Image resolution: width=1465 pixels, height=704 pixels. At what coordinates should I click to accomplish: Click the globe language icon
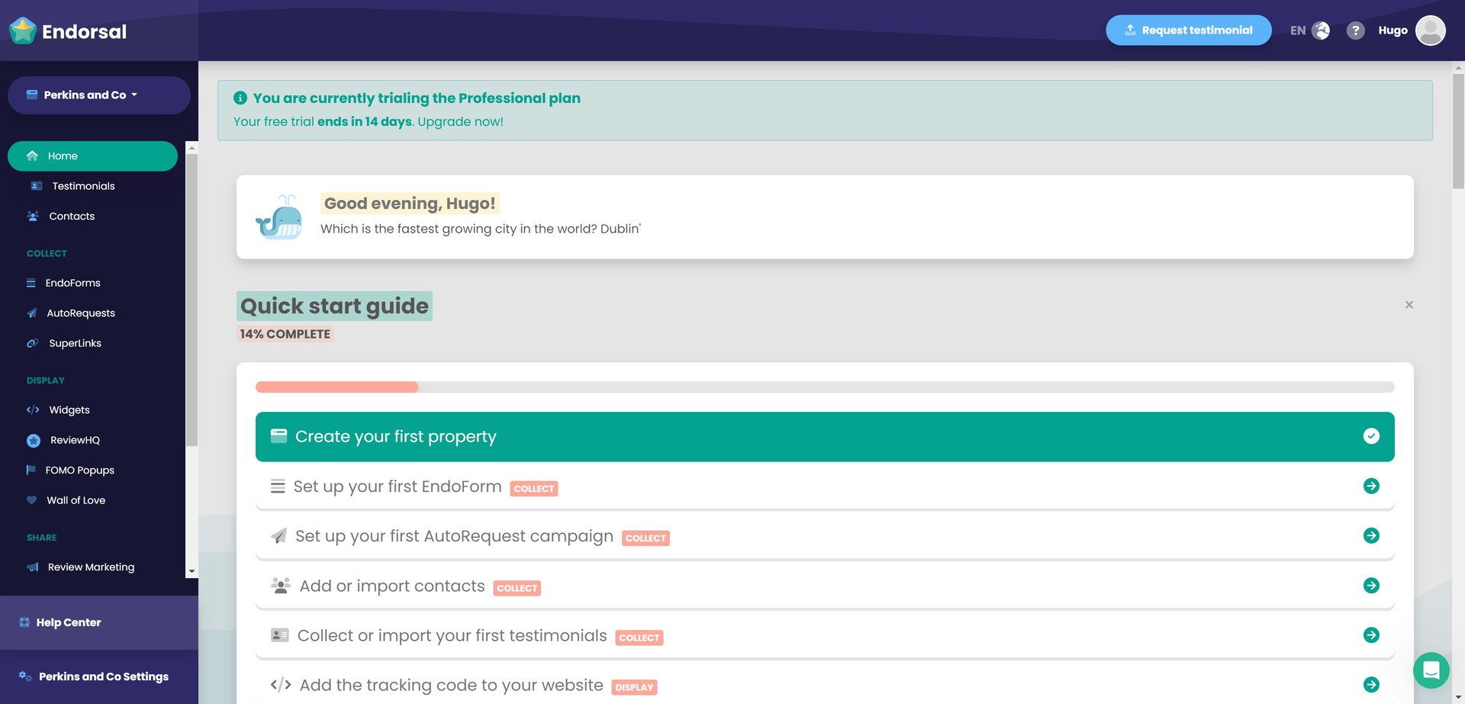(x=1321, y=31)
